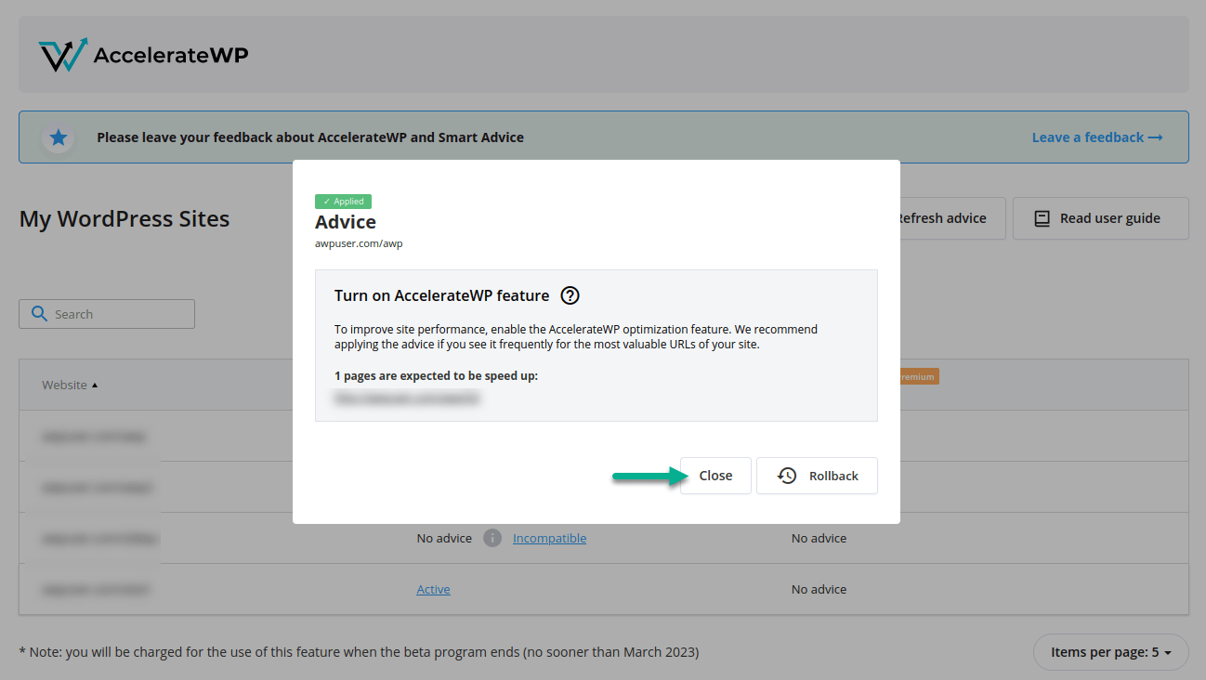This screenshot has width=1206, height=680.
Task: Click the Active status link
Action: pyautogui.click(x=433, y=588)
